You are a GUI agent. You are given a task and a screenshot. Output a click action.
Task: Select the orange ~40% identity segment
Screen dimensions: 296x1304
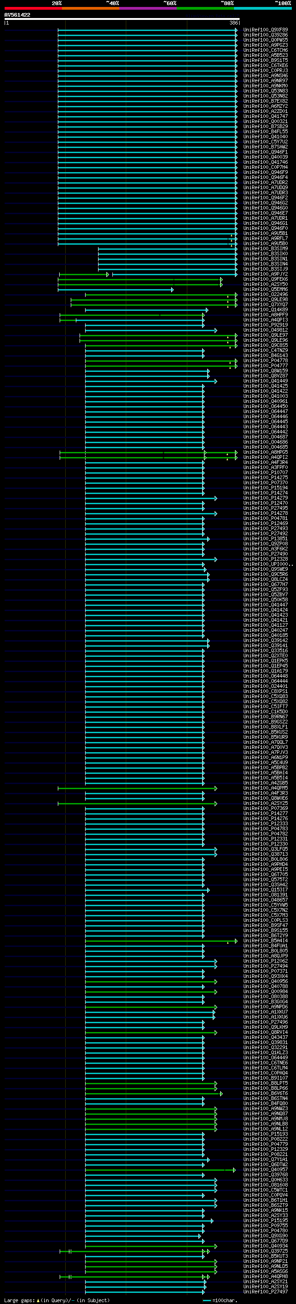coord(91,9)
